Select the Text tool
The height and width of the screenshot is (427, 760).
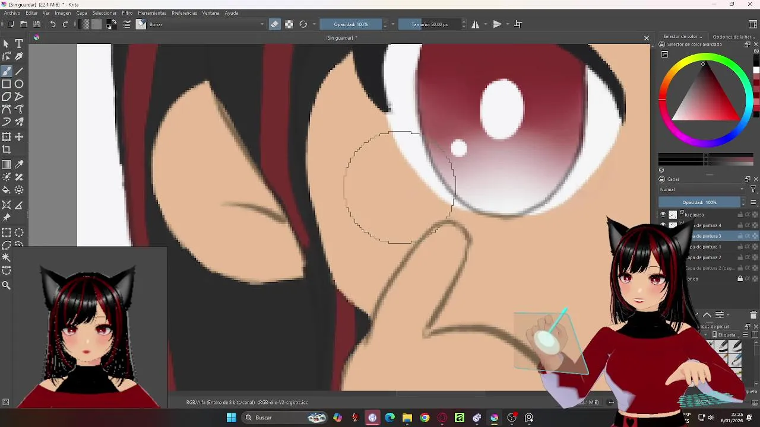(x=19, y=44)
